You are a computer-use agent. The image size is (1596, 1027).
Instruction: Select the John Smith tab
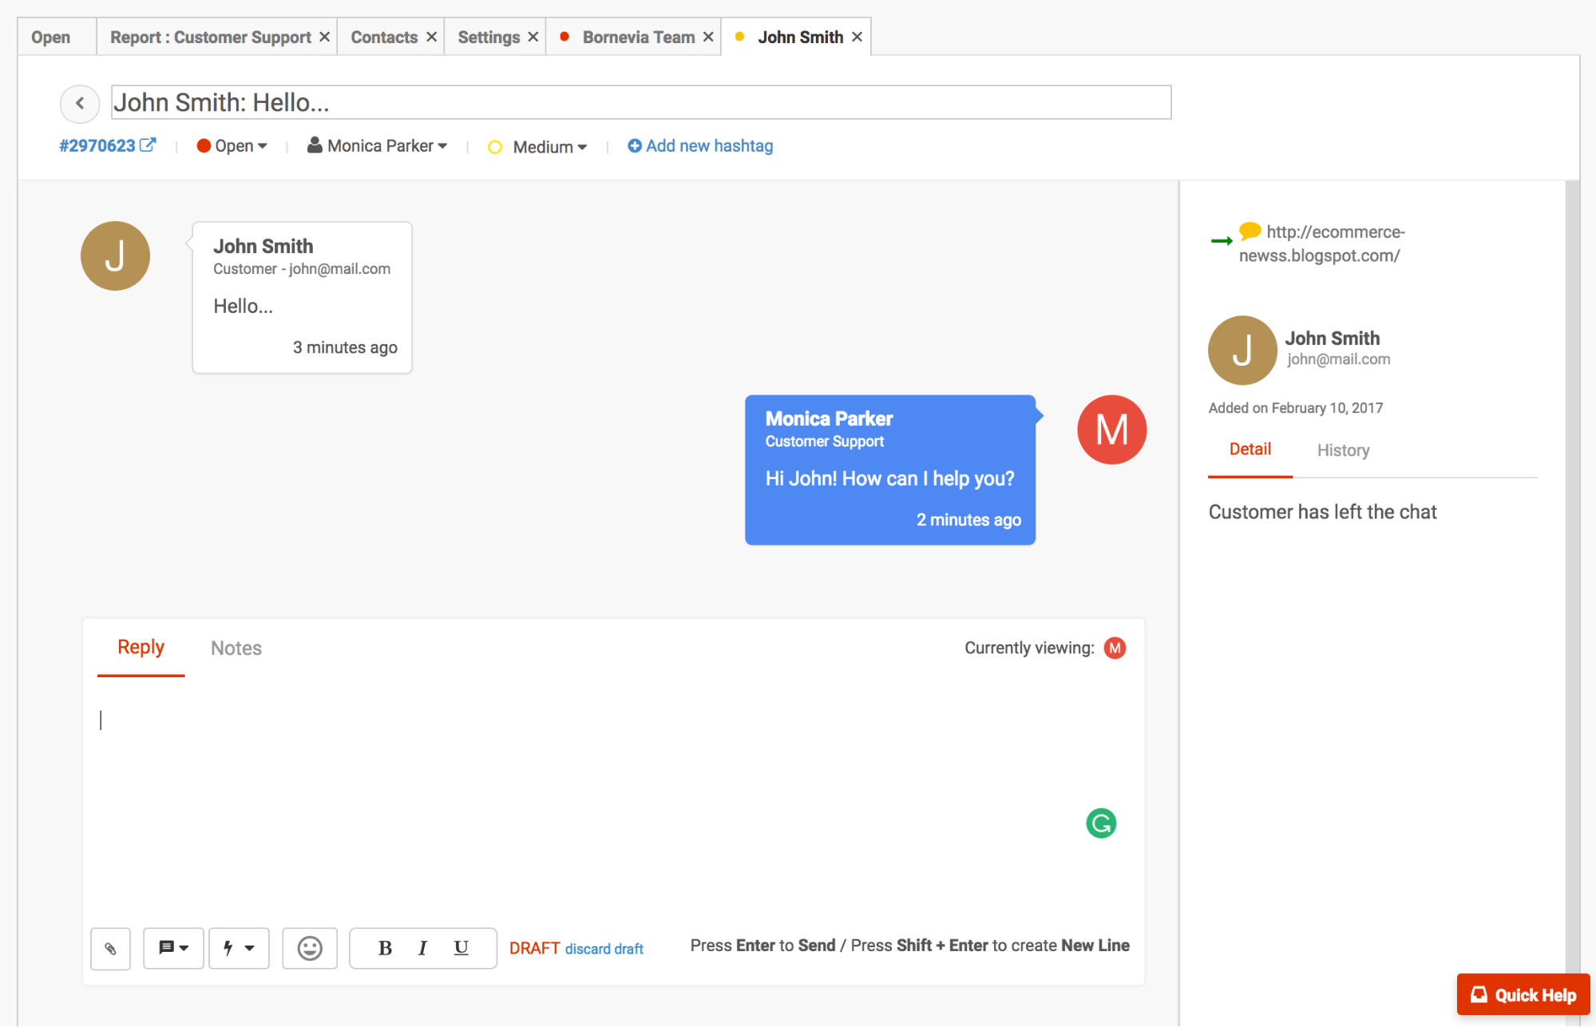pos(800,37)
